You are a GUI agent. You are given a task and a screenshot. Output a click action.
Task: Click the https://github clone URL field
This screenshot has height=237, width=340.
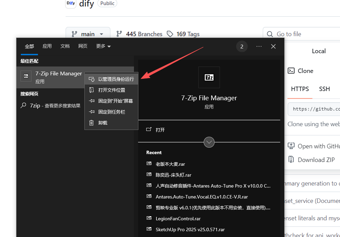coord(314,109)
